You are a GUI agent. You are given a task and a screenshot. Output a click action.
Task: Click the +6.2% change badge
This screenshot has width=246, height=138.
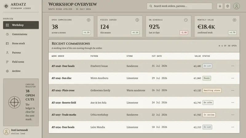pyautogui.click(x=86, y=33)
